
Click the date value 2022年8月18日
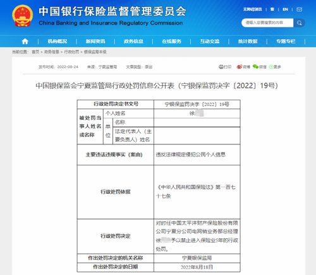197,267
